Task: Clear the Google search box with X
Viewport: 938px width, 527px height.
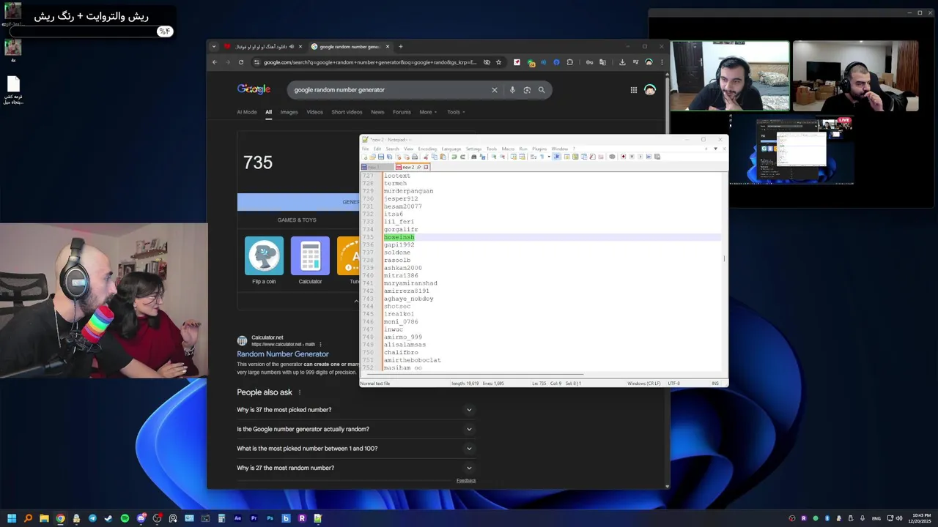Action: (494, 90)
